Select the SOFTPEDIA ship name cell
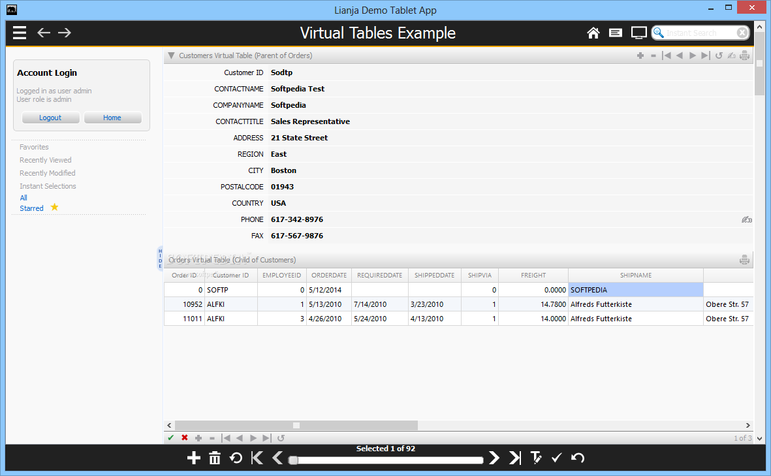771x476 pixels. (636, 290)
